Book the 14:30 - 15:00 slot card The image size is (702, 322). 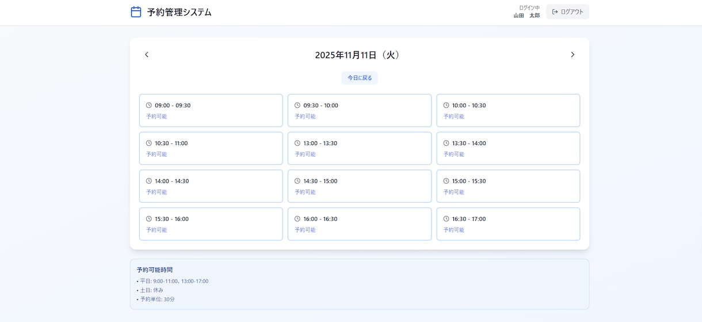(360, 186)
